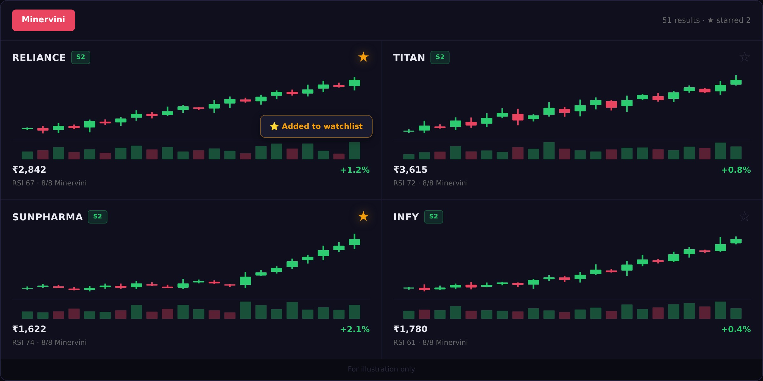Star TITAN to add to watchlist
This screenshot has height=381, width=763.
click(745, 57)
